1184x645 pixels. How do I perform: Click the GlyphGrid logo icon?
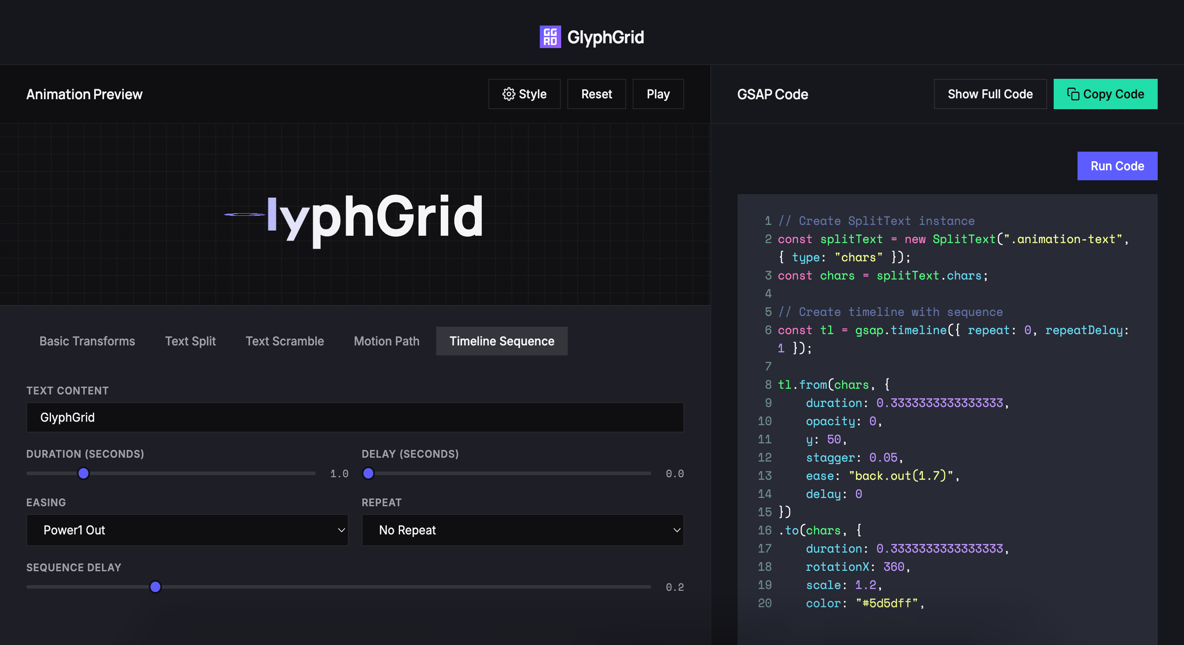[x=550, y=37]
